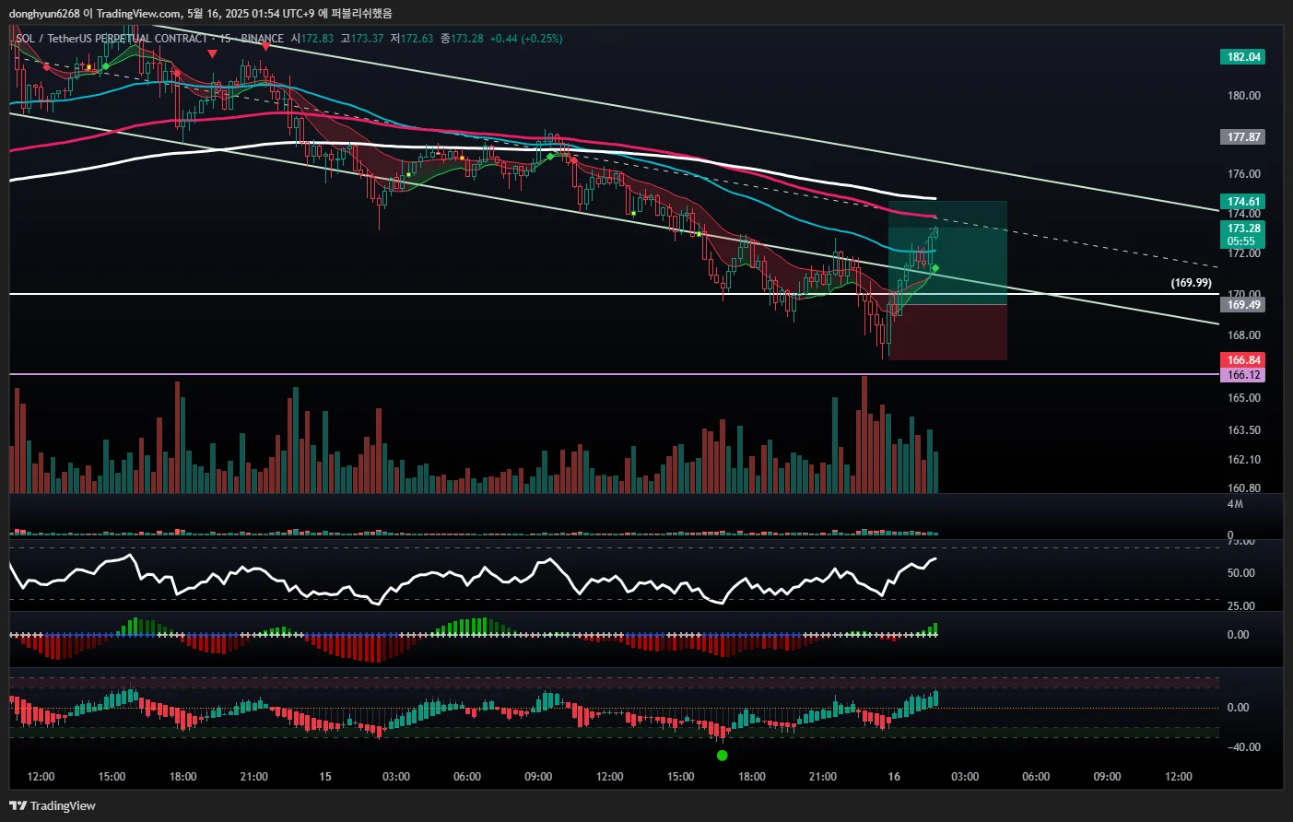Click the current price label 173.28 with countdown
This screenshot has height=822, width=1293.
pos(1243,234)
